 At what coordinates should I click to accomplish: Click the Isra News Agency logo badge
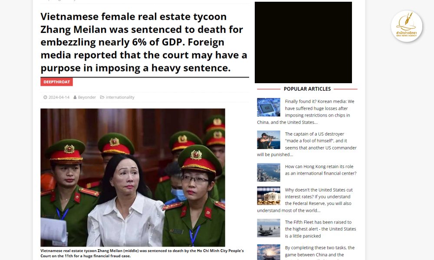click(406, 26)
